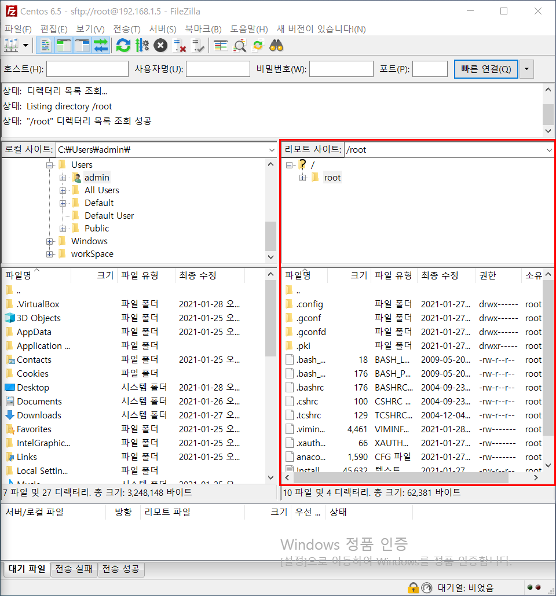Sort local files by 파일명 column
This screenshot has width=556, height=596.
36,275
